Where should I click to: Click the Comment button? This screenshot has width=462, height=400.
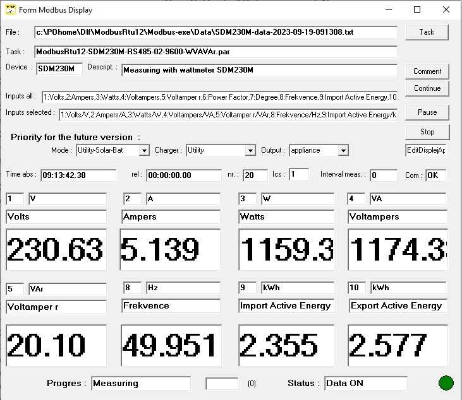(427, 71)
